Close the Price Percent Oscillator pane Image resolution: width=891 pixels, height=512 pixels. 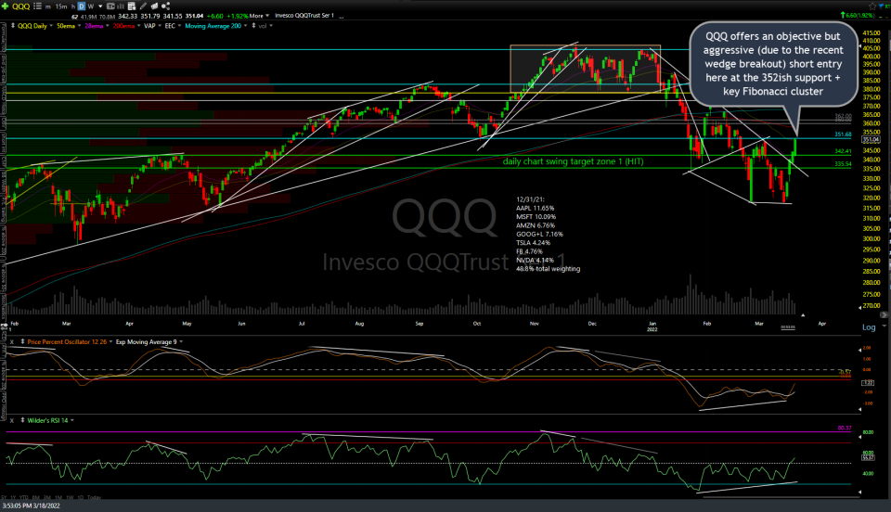12,341
